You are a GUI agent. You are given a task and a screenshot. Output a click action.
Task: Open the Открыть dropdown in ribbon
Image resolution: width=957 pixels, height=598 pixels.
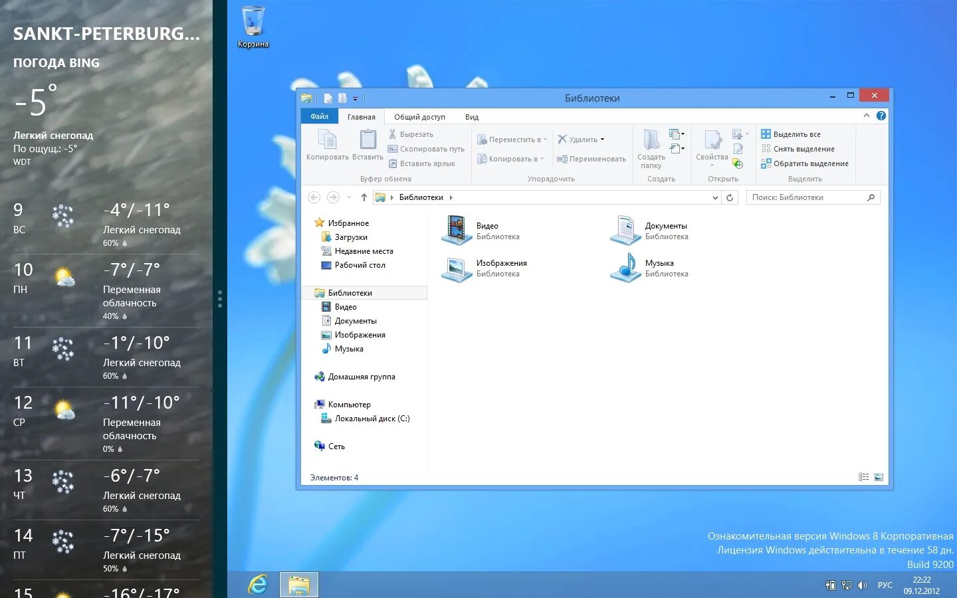tap(740, 134)
